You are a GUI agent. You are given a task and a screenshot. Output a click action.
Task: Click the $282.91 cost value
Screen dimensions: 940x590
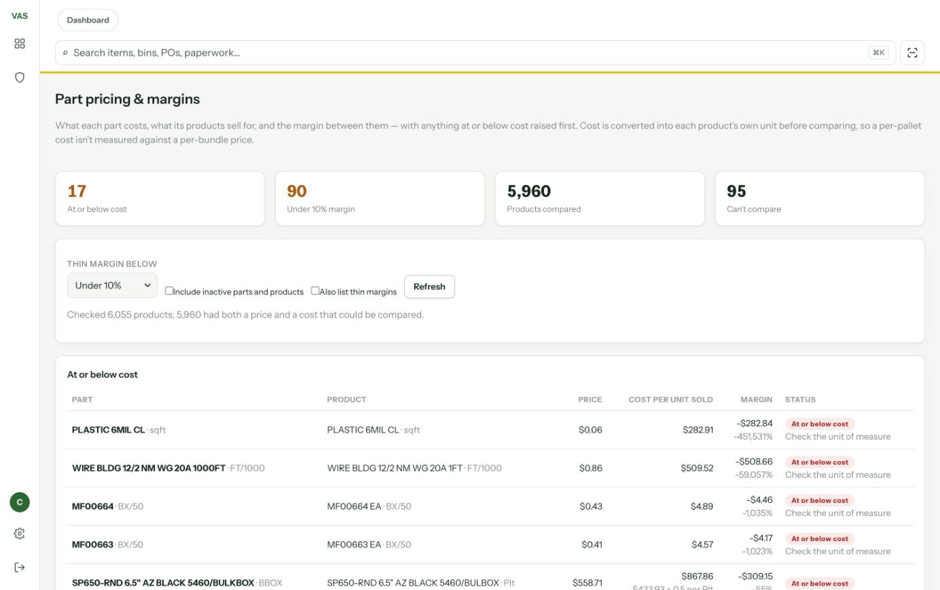[x=698, y=430]
